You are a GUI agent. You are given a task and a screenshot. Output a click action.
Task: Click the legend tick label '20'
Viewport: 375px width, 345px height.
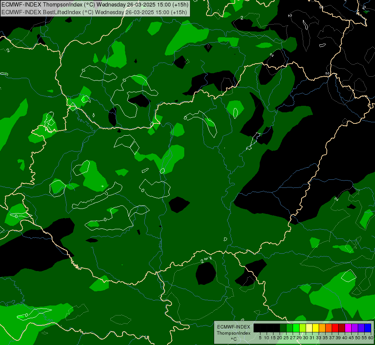pos(280,338)
